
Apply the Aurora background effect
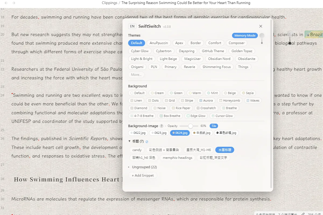point(206,101)
